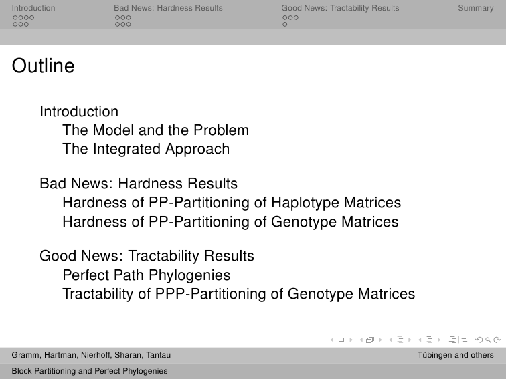
Task: Open 'The Model and the Problem' outline link
Action: [155, 130]
